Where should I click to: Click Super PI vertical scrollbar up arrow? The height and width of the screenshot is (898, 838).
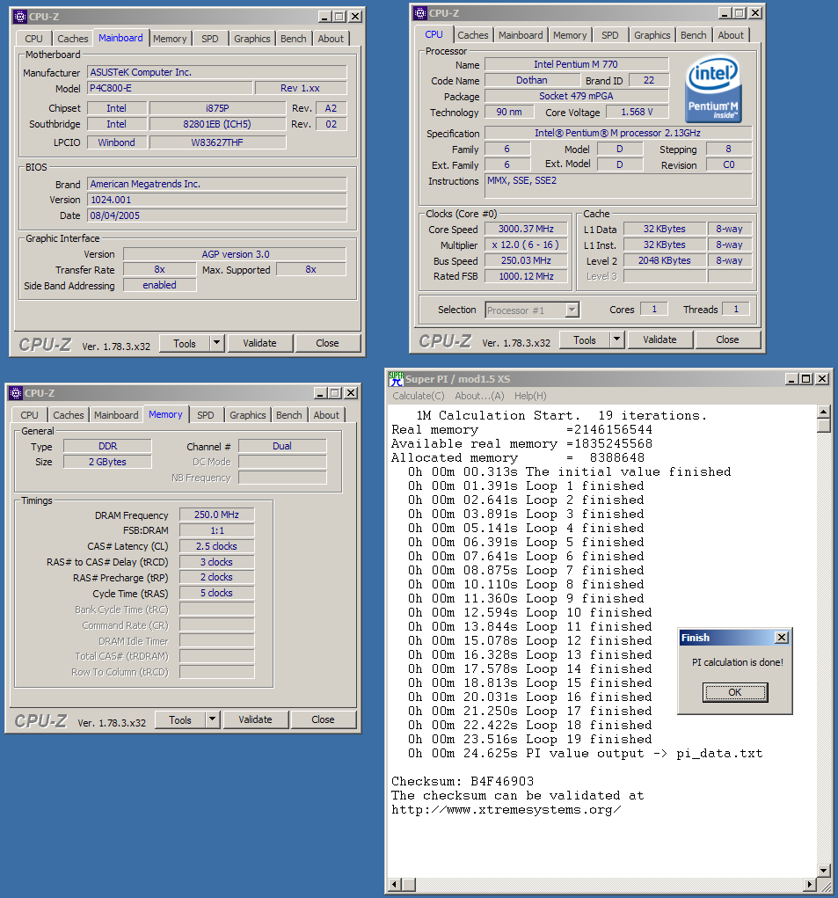pyautogui.click(x=824, y=412)
